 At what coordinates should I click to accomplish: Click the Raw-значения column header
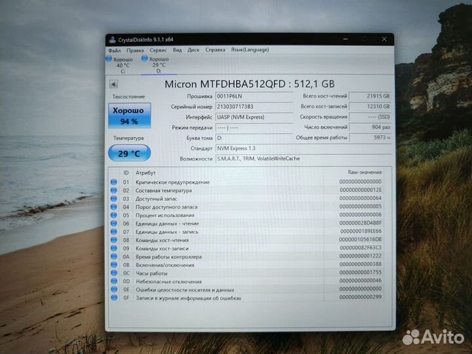364,172
